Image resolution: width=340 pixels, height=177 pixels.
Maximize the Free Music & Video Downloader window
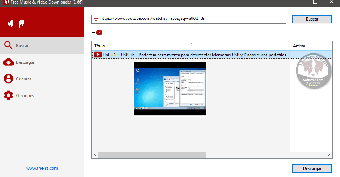[x=315, y=2]
